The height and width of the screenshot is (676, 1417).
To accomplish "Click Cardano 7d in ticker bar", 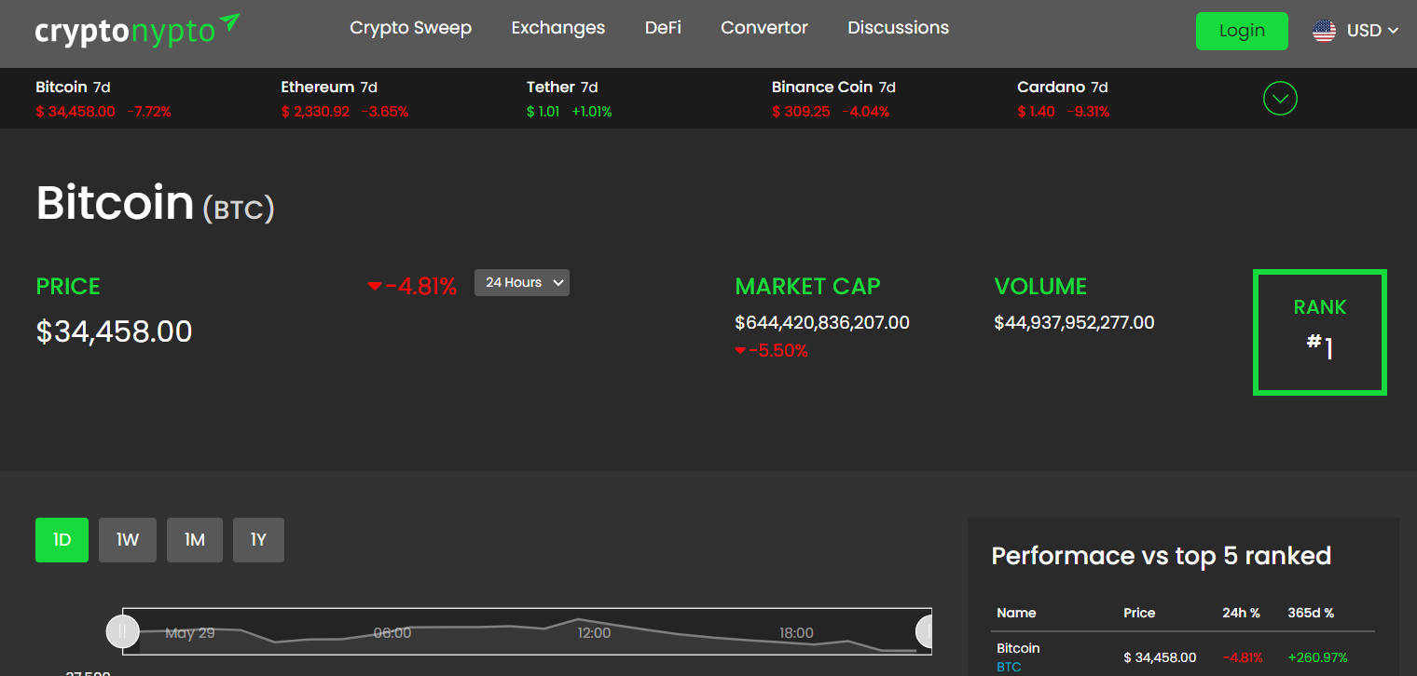I will point(1063,87).
